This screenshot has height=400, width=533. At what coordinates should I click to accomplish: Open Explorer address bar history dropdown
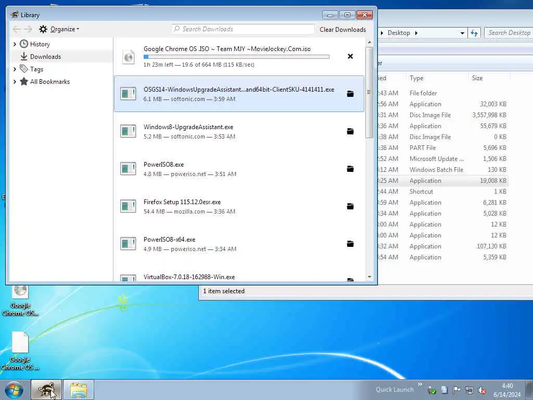pyautogui.click(x=462, y=33)
